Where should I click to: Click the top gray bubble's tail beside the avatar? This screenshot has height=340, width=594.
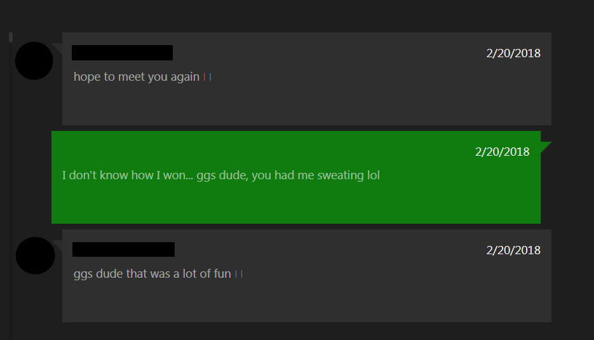tap(58, 48)
